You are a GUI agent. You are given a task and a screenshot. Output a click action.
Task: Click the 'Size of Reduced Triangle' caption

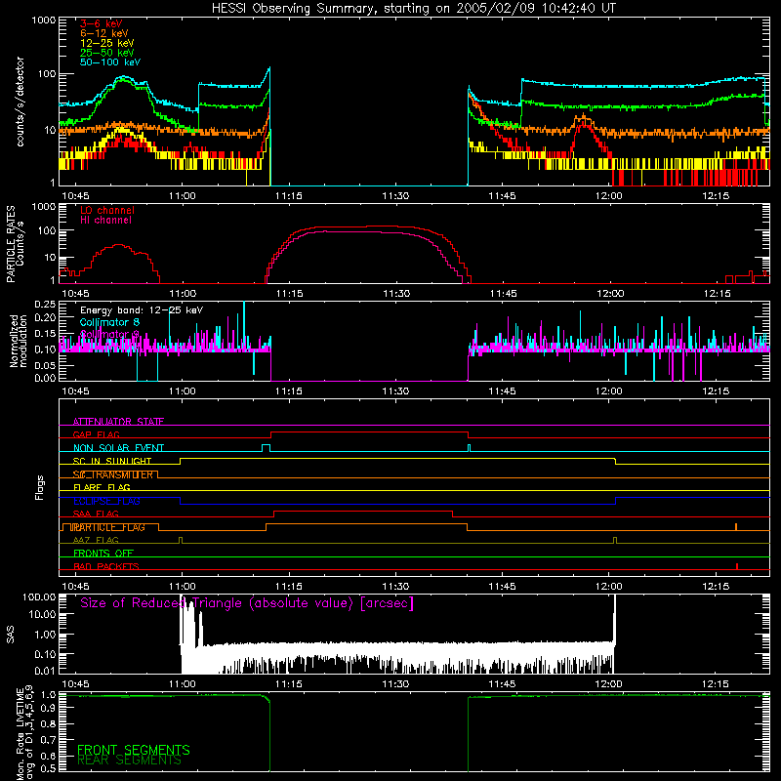tap(247, 603)
